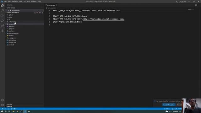This screenshot has height=113, width=201.
Task: Click the Ln 1, Col 1 status indicator
Action: 167,109
